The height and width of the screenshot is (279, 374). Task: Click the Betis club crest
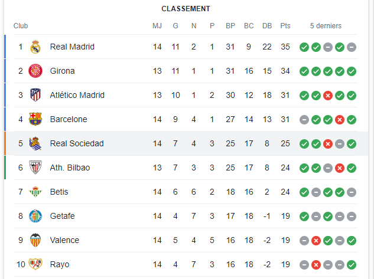click(x=35, y=192)
